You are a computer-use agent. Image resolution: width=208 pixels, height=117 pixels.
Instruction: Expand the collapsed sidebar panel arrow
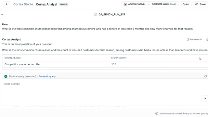(x=2, y=14)
